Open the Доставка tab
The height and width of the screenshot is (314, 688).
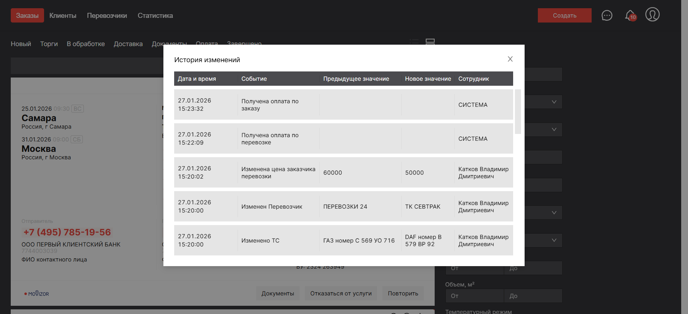point(128,44)
